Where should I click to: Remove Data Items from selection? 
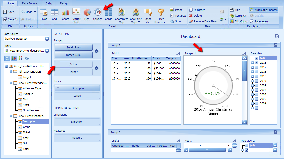pyautogui.click(x=203, y=21)
